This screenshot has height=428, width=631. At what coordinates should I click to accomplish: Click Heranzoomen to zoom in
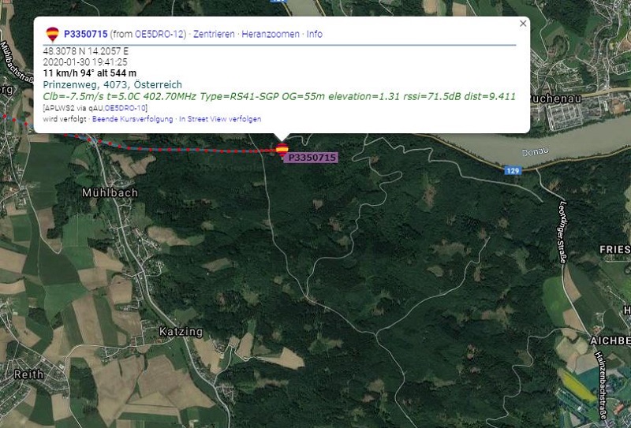tap(271, 34)
